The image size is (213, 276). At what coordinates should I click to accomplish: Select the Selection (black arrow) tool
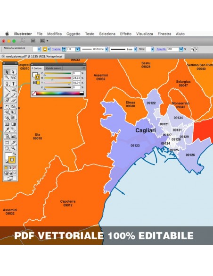7,72
